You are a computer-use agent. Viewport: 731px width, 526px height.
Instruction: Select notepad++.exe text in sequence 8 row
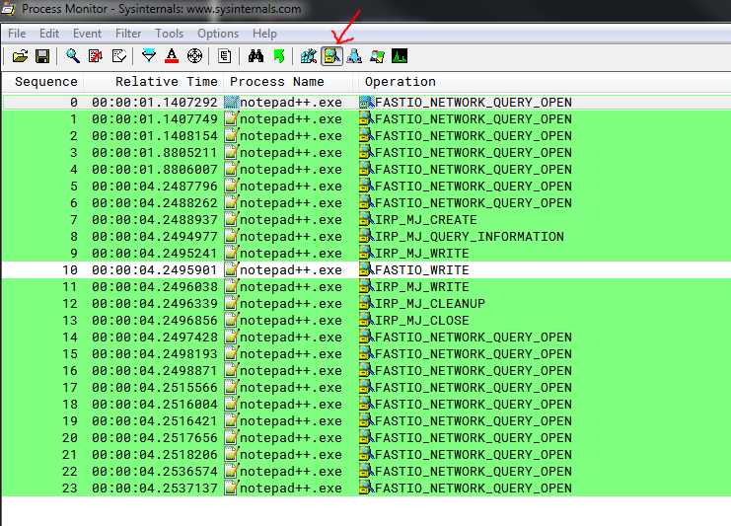click(x=291, y=237)
